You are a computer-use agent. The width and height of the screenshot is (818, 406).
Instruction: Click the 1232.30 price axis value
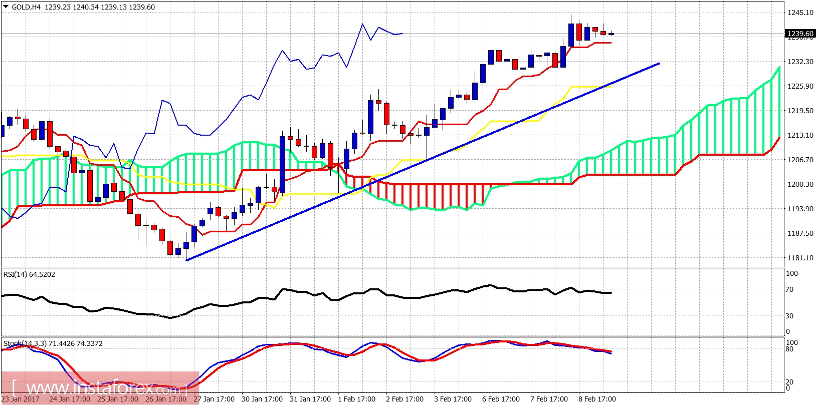point(800,62)
